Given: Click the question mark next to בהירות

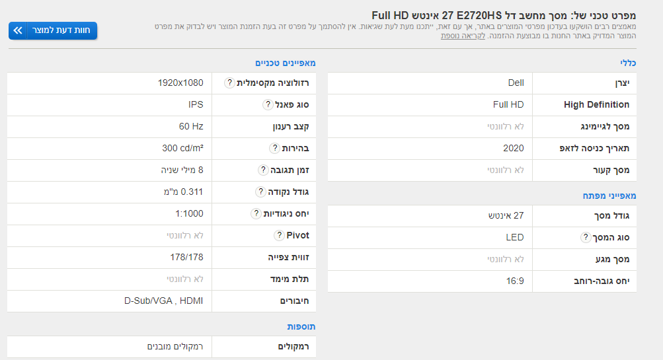Looking at the screenshot, I should tap(275, 148).
